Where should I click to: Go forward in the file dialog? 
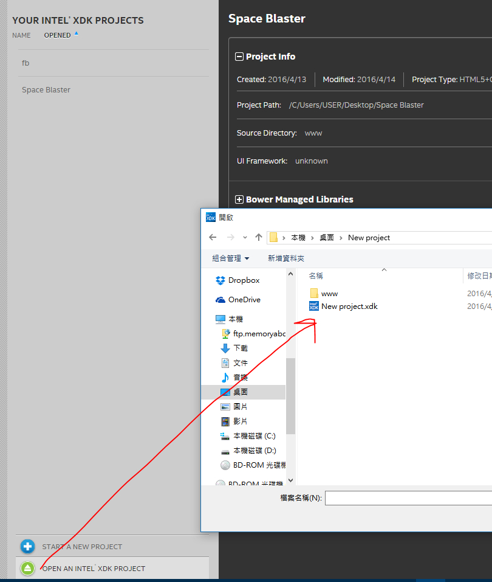[231, 237]
